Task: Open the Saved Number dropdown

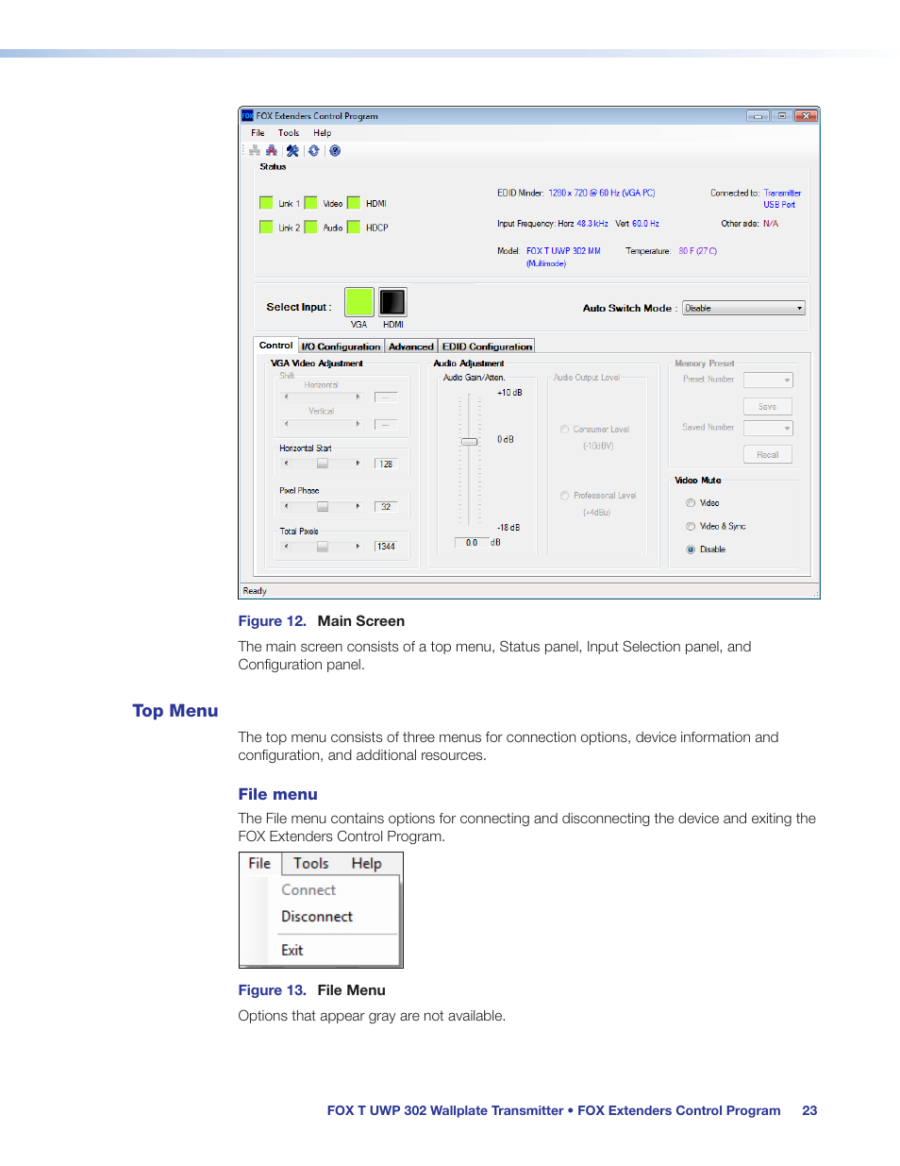Action: click(x=768, y=429)
